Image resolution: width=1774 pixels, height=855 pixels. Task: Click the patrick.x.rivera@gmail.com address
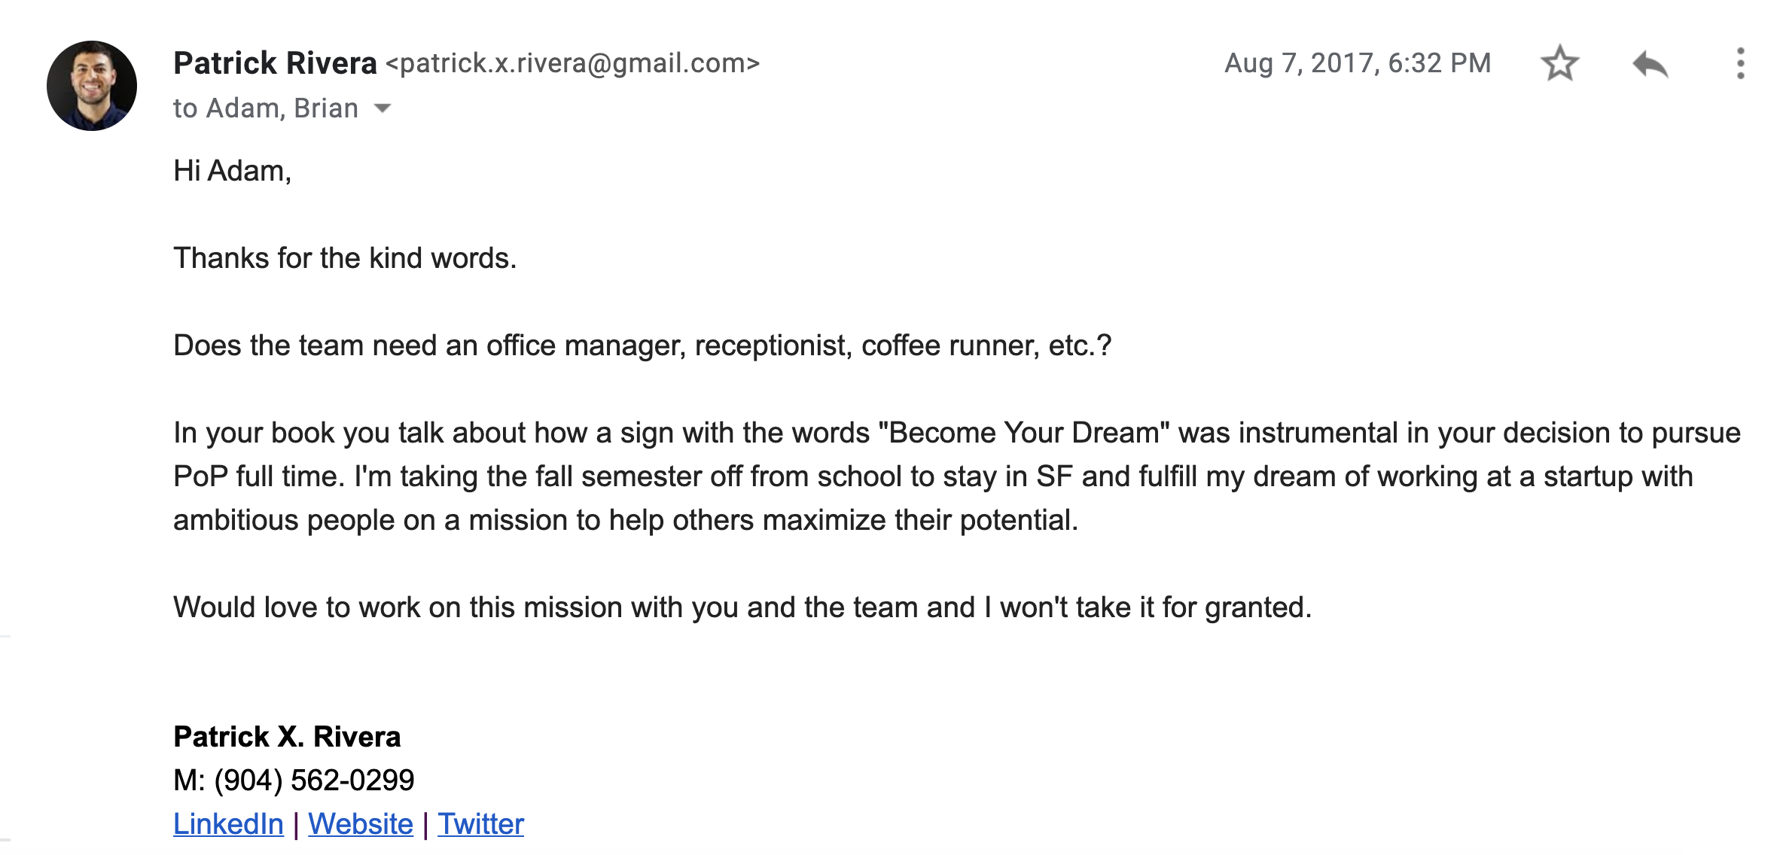coord(572,63)
